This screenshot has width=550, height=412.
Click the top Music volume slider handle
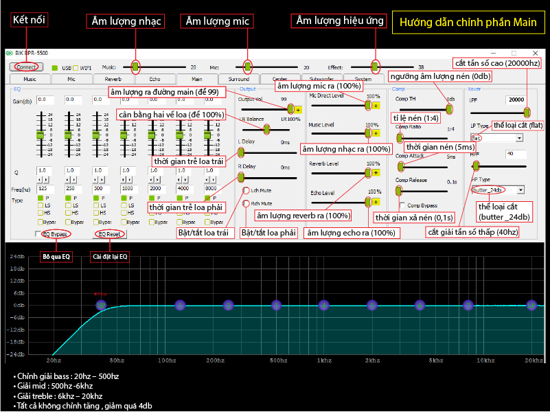coord(135,67)
